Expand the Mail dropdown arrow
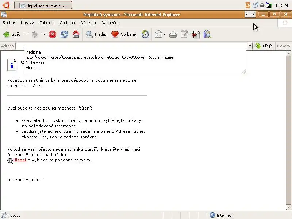The image size is (292, 219). pos(165,34)
